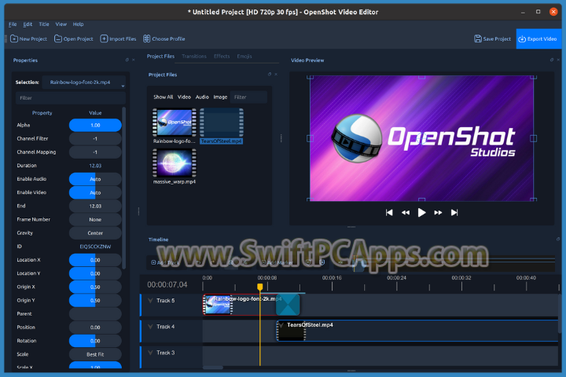Open the View menu

(x=61, y=24)
